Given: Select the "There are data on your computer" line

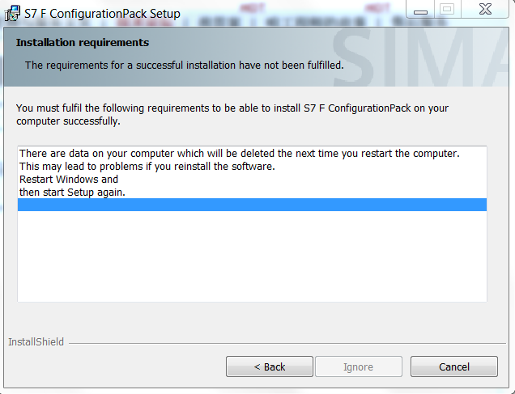Looking at the screenshot, I should [239, 154].
